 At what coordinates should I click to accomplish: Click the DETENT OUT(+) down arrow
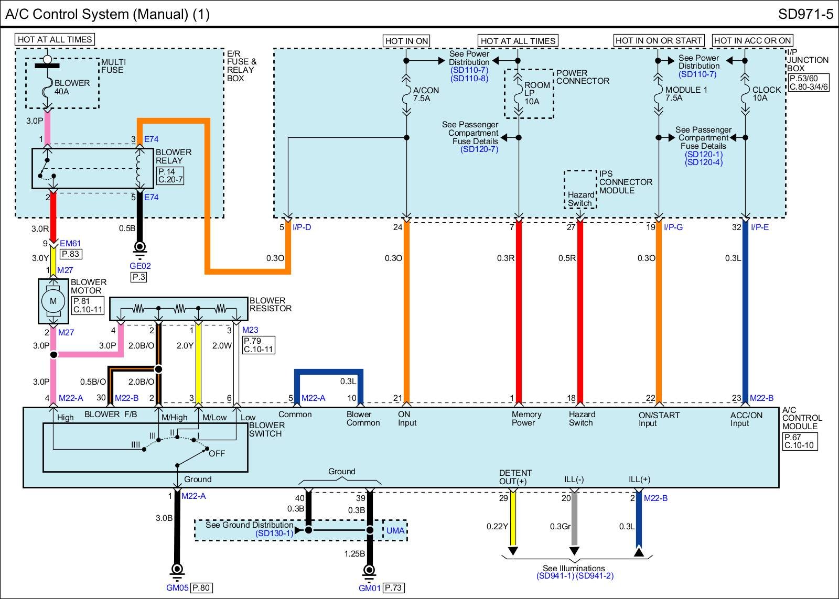(x=513, y=551)
